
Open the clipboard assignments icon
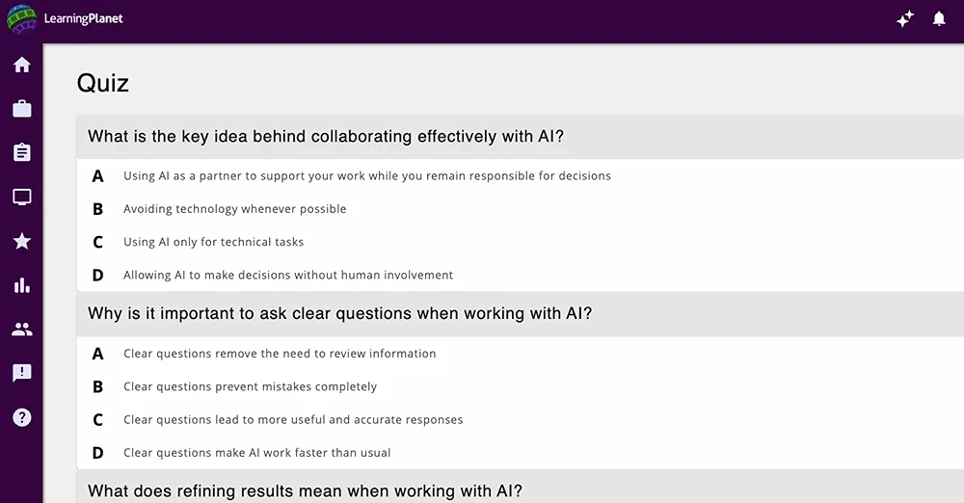point(22,152)
